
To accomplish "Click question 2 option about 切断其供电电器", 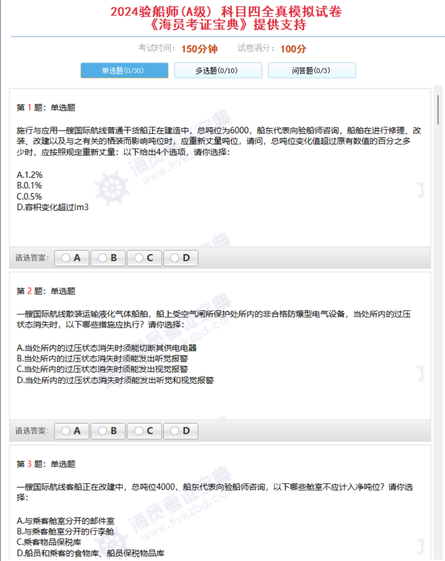I will [106, 348].
